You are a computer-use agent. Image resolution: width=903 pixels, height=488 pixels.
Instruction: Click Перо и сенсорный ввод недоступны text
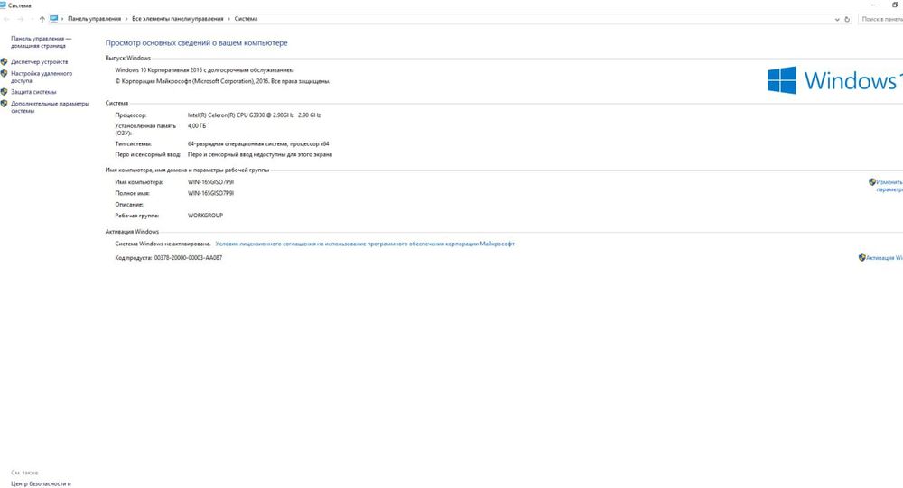[260, 154]
